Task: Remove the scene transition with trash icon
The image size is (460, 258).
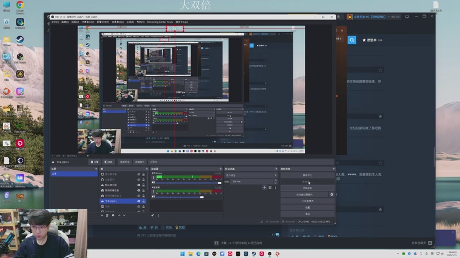Action: [270, 187]
